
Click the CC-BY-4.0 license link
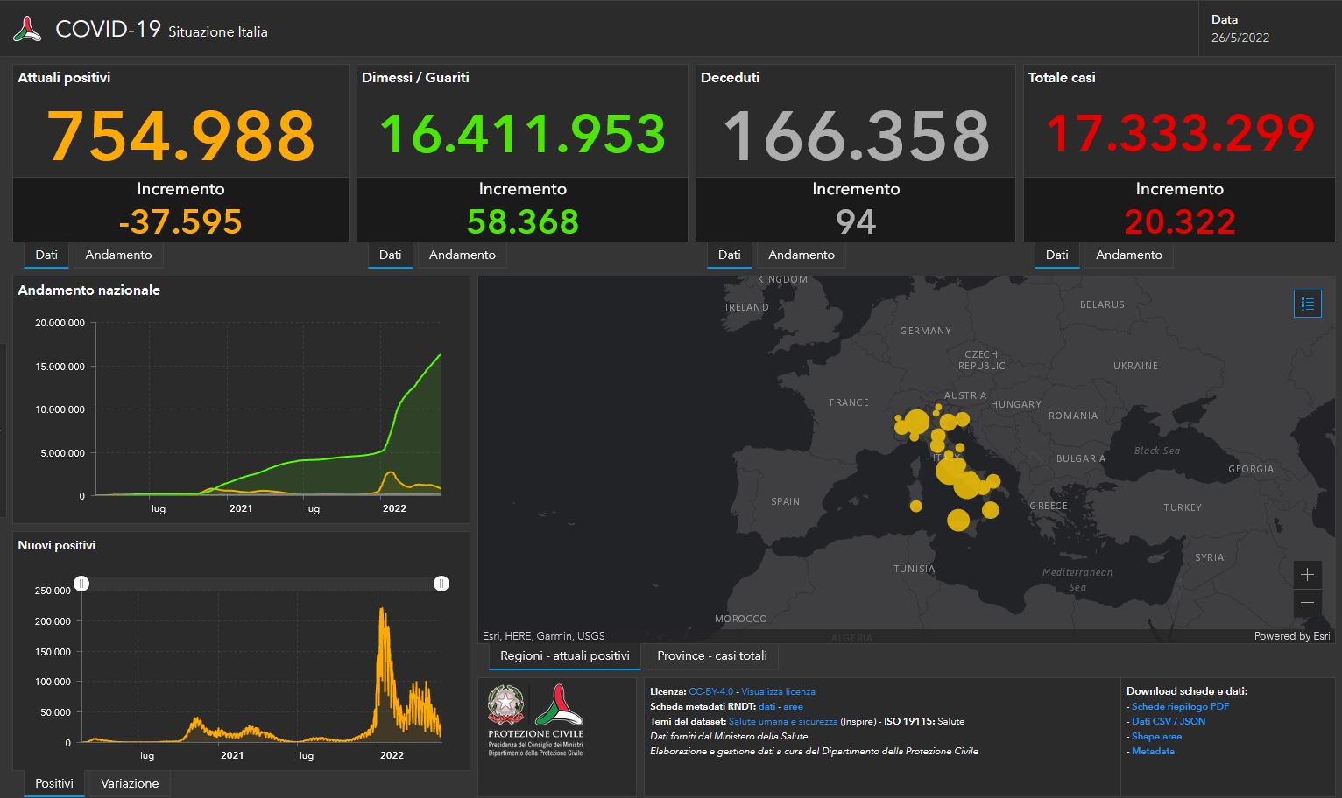pos(712,691)
